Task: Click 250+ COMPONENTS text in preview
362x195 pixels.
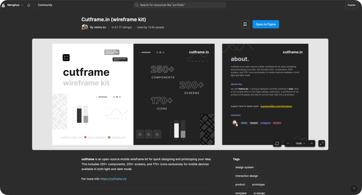Action: pyautogui.click(x=163, y=72)
